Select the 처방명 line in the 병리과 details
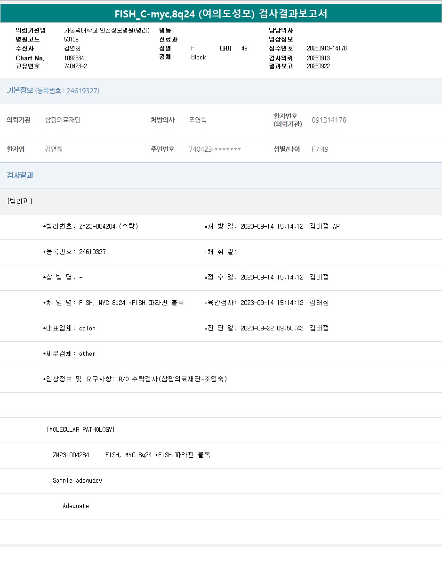This screenshot has height=584, width=442. coord(113,303)
